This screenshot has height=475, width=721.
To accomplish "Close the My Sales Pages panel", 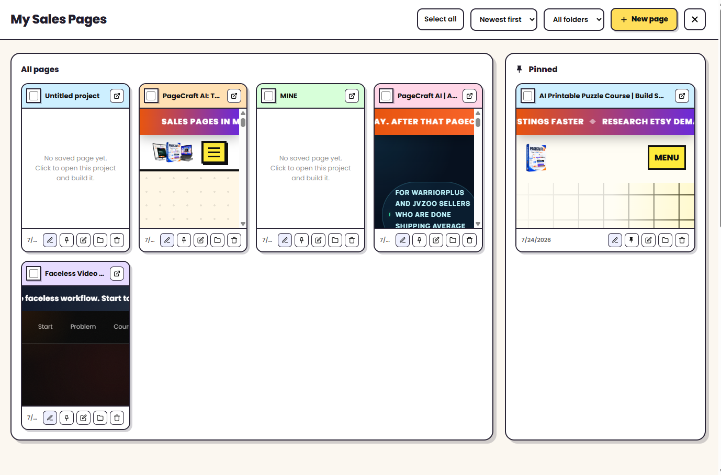I will click(695, 19).
